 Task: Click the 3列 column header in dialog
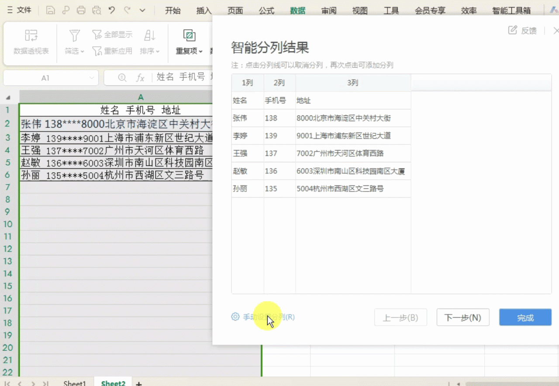[x=353, y=83]
